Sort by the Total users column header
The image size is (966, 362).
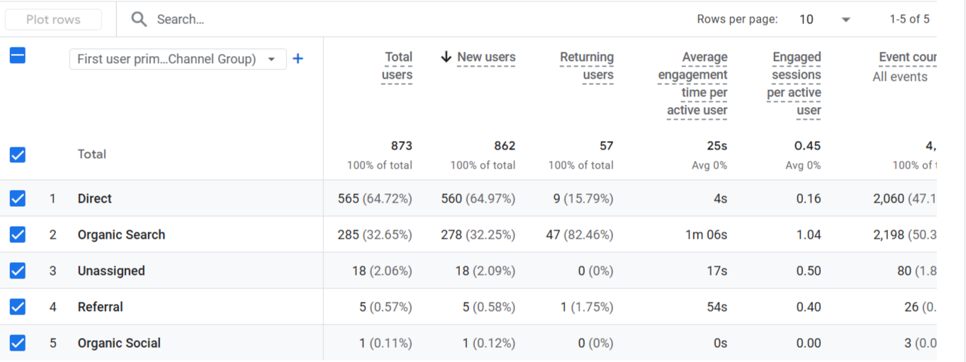pos(397,66)
